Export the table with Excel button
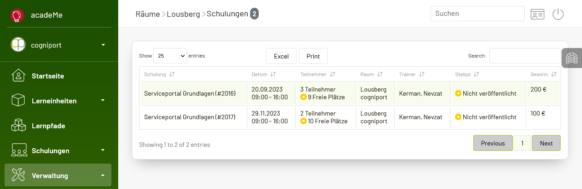Viewport: 582px width, 189px height. [281, 56]
